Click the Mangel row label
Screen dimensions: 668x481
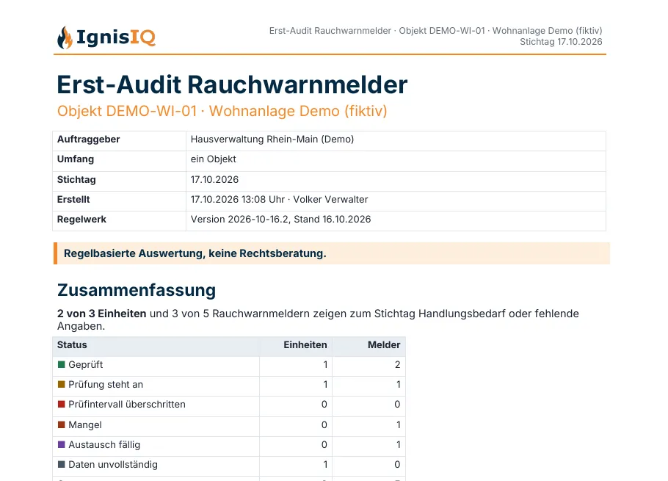pyautogui.click(x=84, y=424)
